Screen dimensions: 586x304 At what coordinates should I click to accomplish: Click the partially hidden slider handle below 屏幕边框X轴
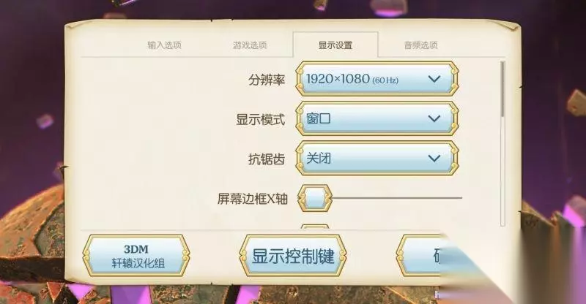pos(315,227)
